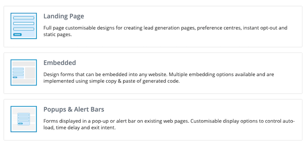307x147 pixels.
Task: Open the Popups & Alert Bars heading
Action: pos(74,109)
